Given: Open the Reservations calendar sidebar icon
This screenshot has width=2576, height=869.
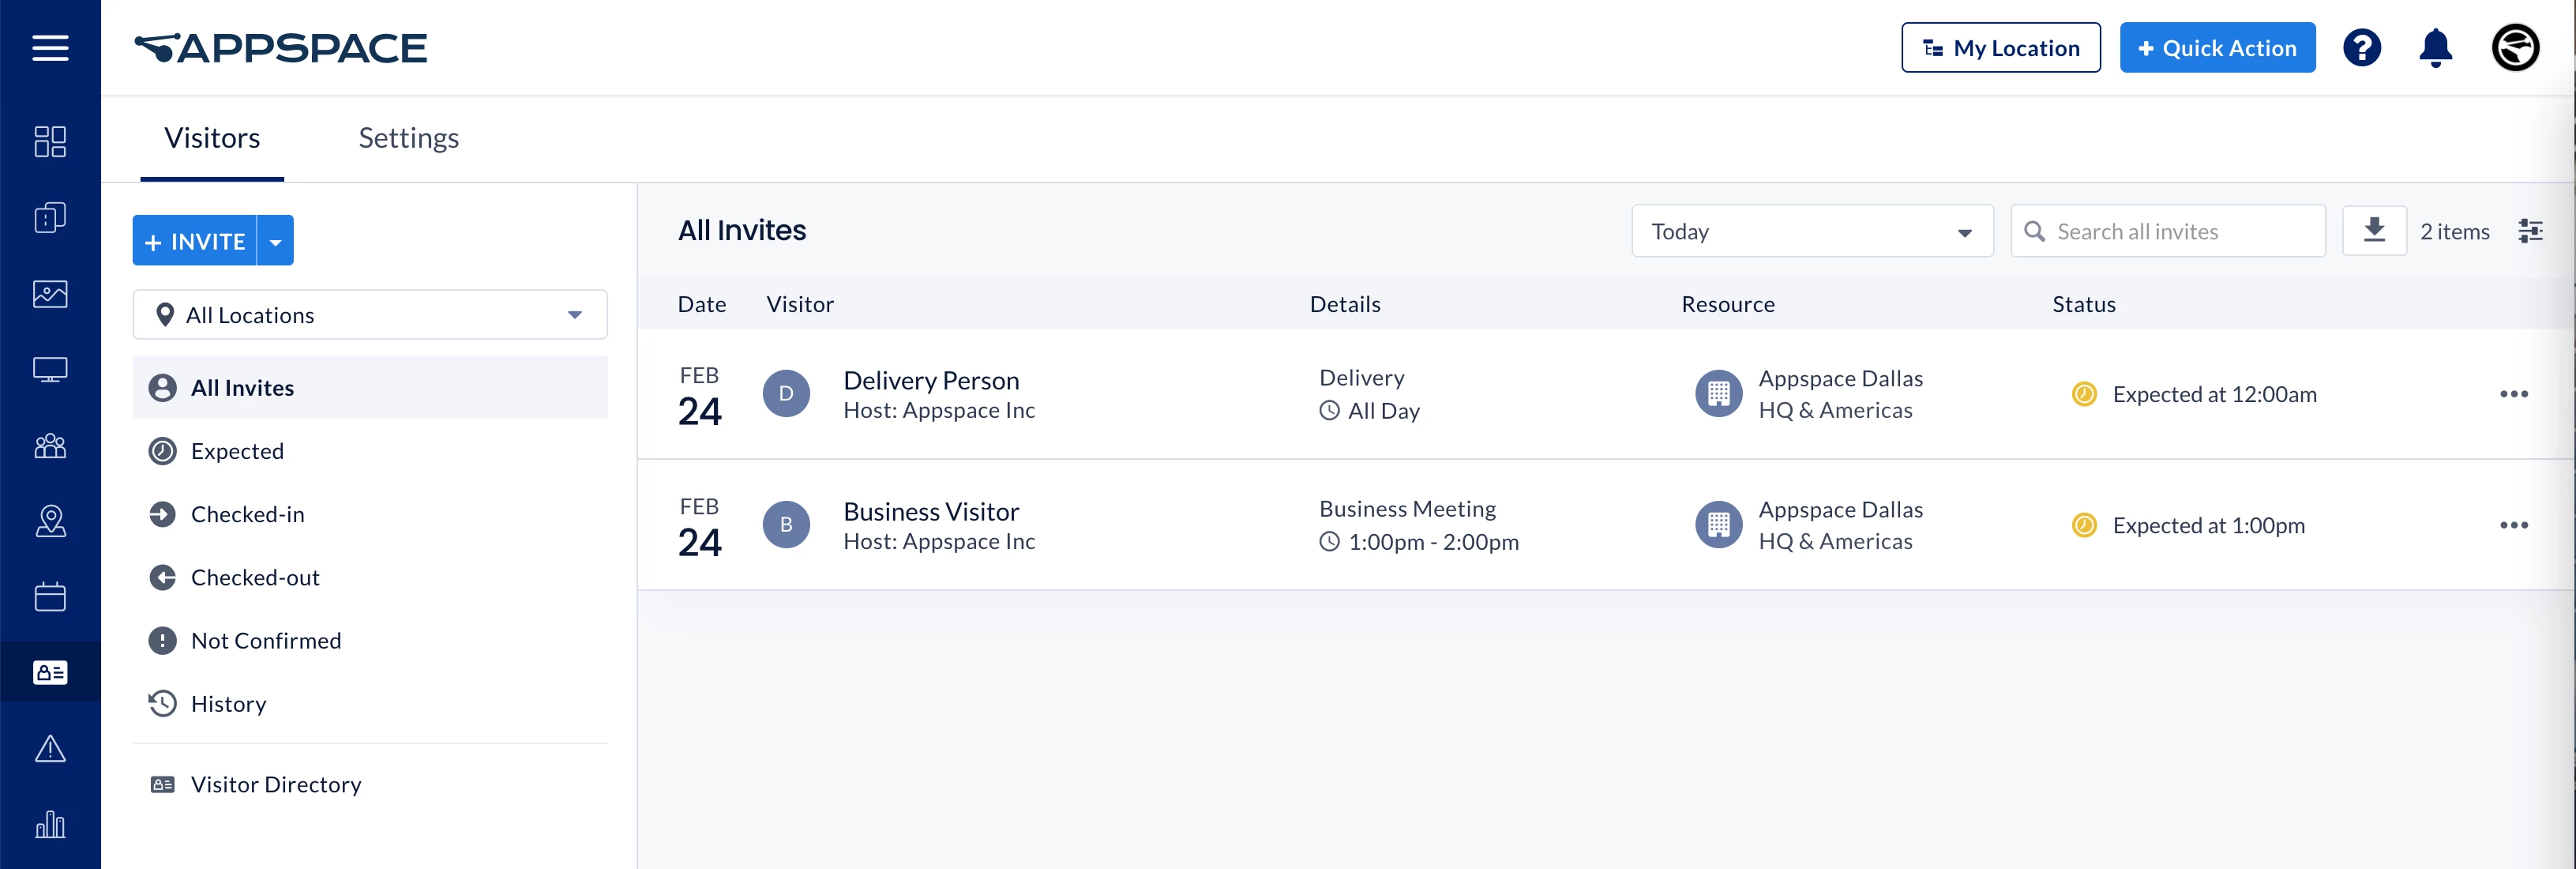Looking at the screenshot, I should [x=50, y=597].
